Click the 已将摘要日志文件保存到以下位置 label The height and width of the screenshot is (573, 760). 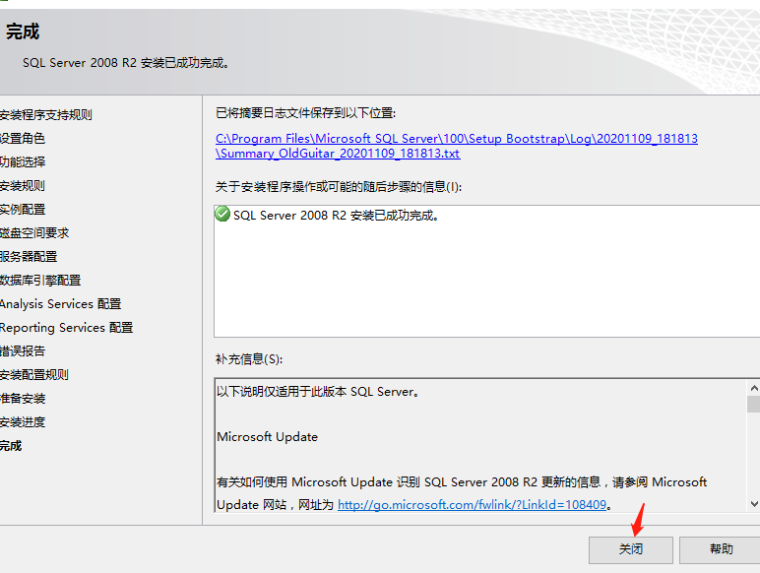[x=305, y=113]
